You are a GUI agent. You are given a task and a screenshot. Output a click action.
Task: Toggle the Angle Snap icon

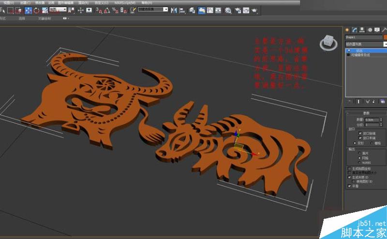[x=106, y=10]
